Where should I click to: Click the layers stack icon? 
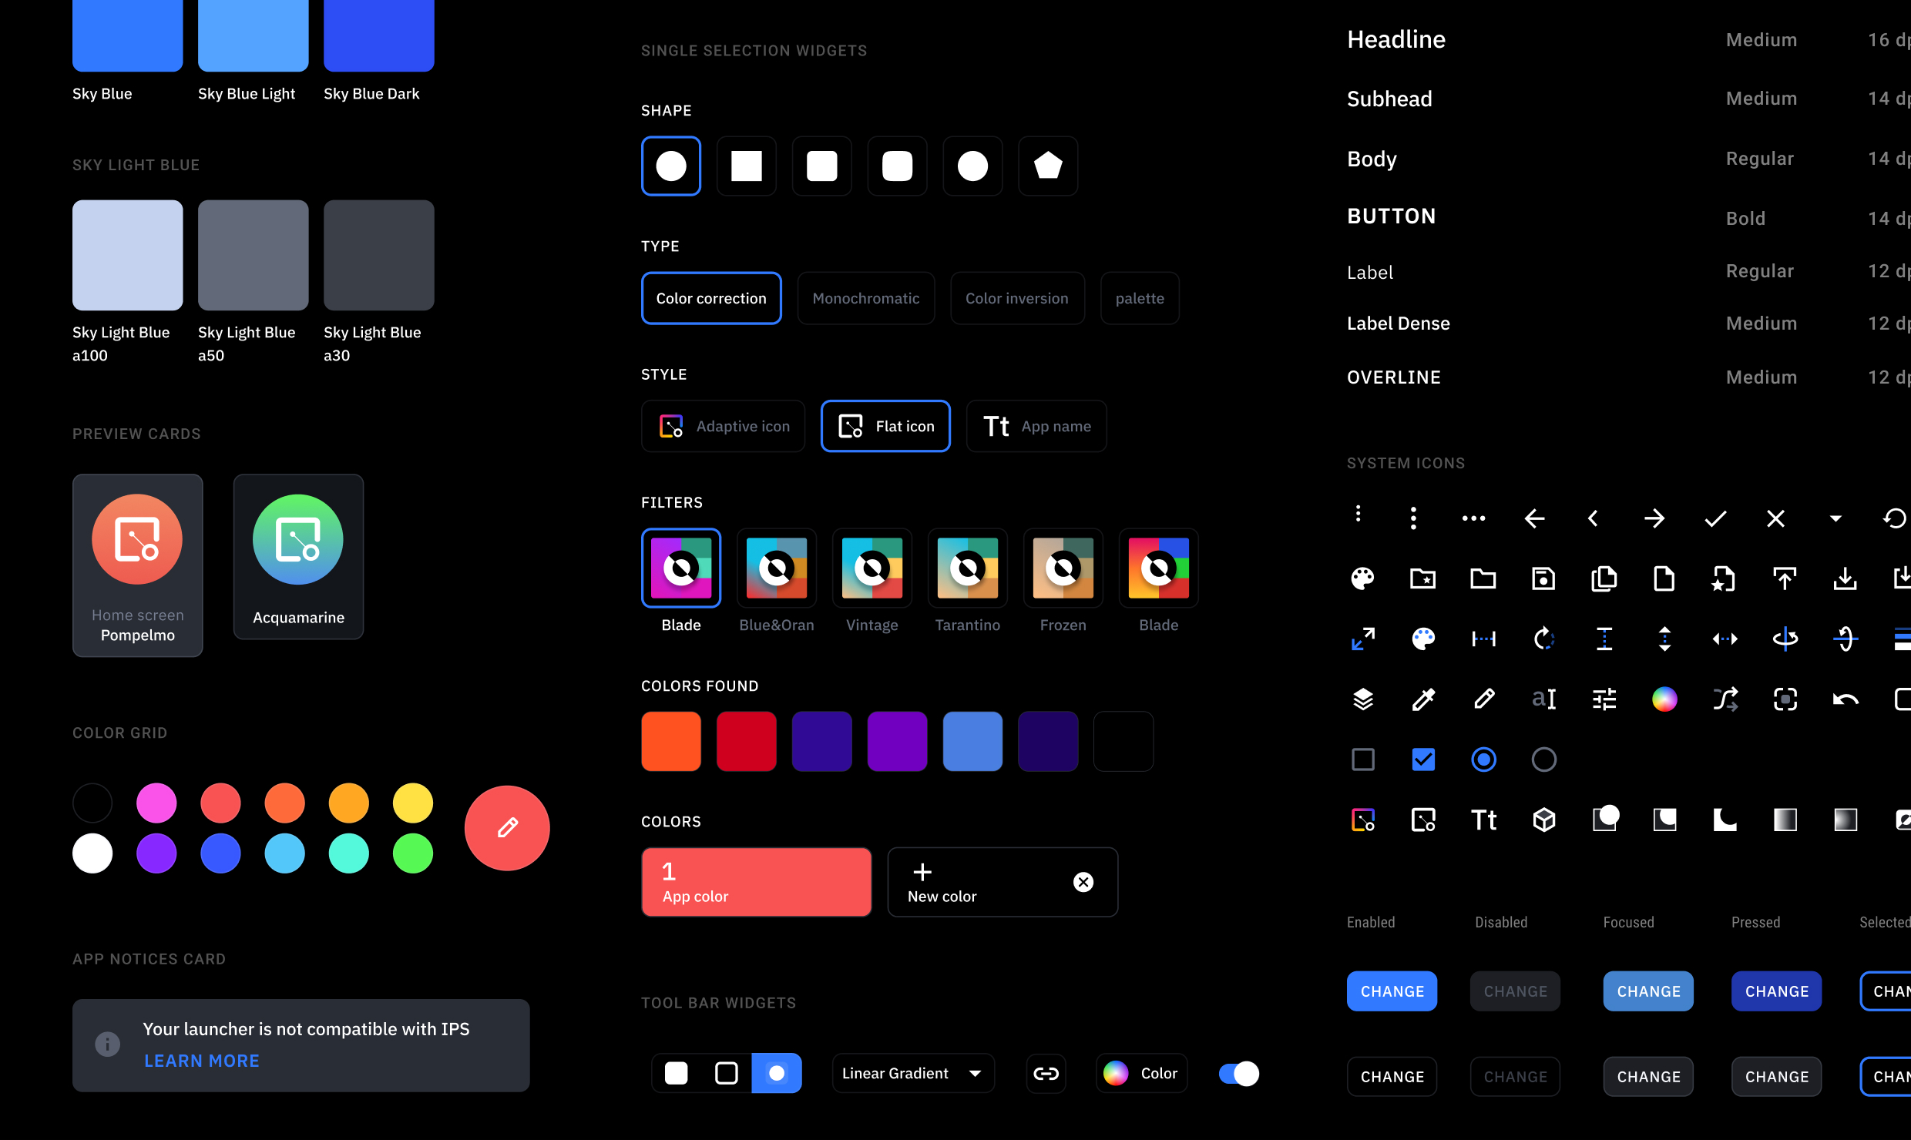click(1362, 699)
